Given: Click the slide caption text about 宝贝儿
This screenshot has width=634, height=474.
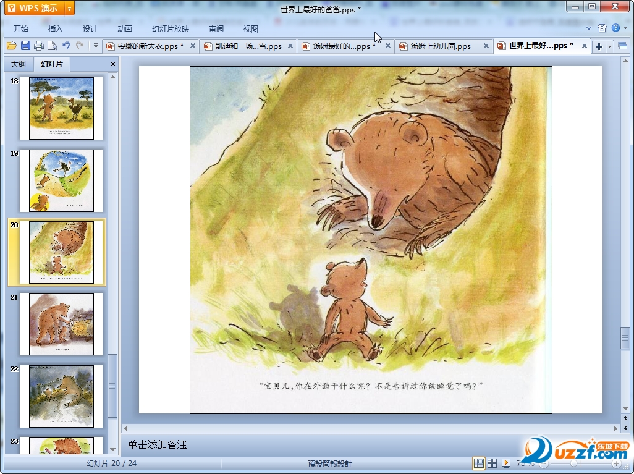Looking at the screenshot, I should 371,386.
